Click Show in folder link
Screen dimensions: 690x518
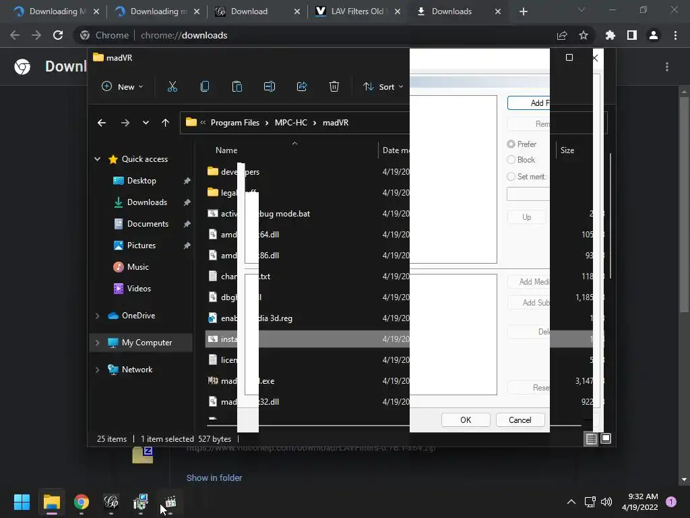[214, 478]
